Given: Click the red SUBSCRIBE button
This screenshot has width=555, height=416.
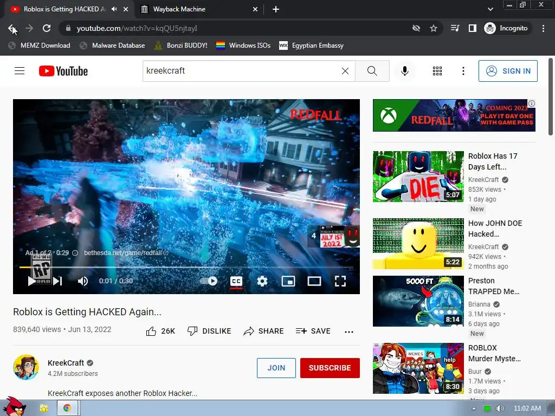Looking at the screenshot, I should click(x=330, y=368).
